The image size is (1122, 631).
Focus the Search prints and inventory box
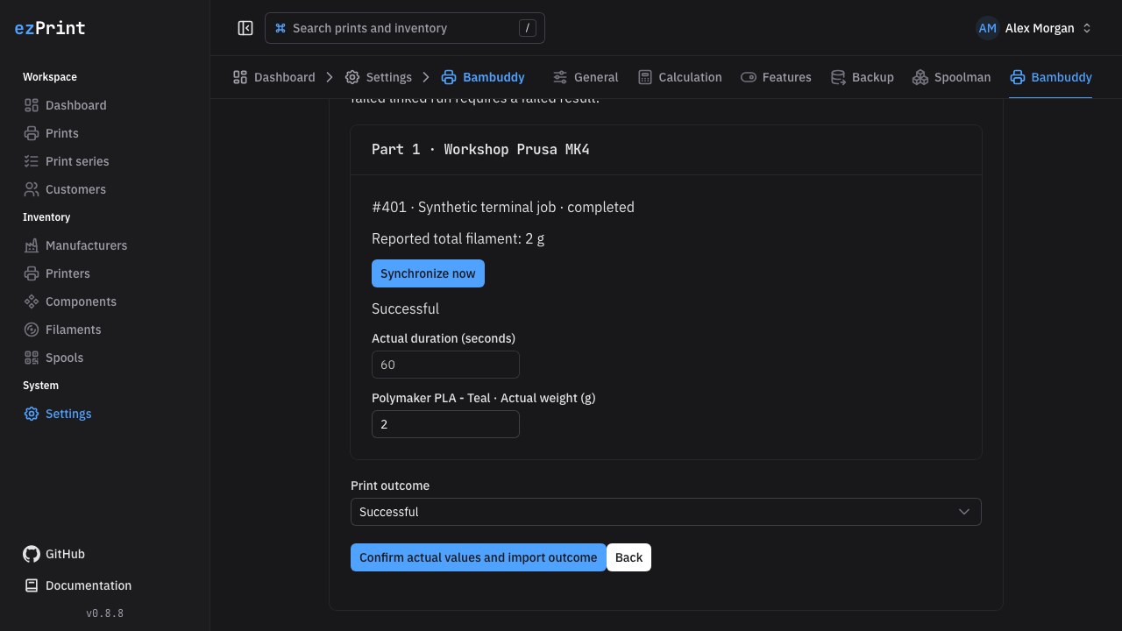[405, 28]
